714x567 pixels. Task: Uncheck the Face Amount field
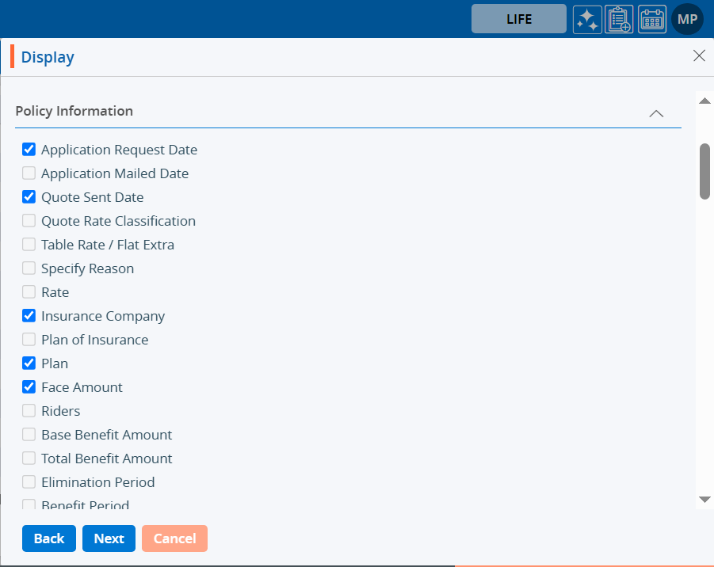click(x=29, y=387)
